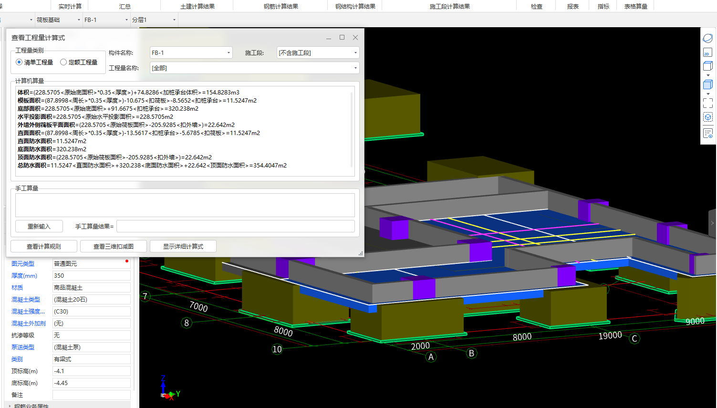Image resolution: width=717 pixels, height=408 pixels.
Task: Click the right panel collapse arrow
Action: [x=712, y=223]
